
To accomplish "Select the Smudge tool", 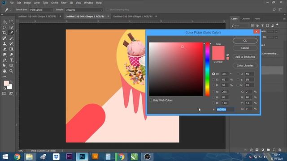I will pos(4,55).
